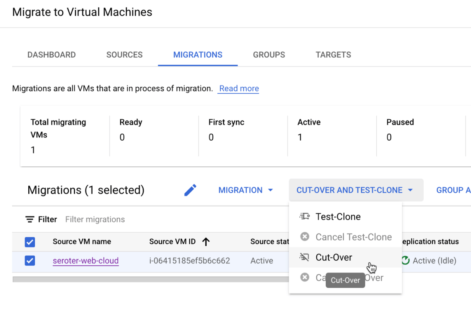
Task: Click the pencil edit icon
Action: pyautogui.click(x=190, y=190)
